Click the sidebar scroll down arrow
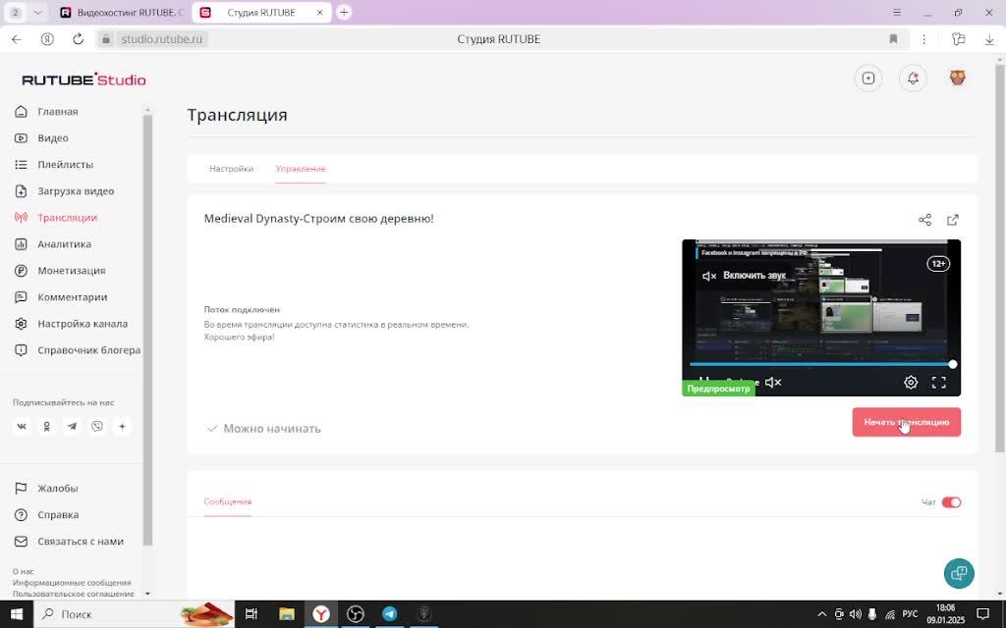 click(147, 594)
